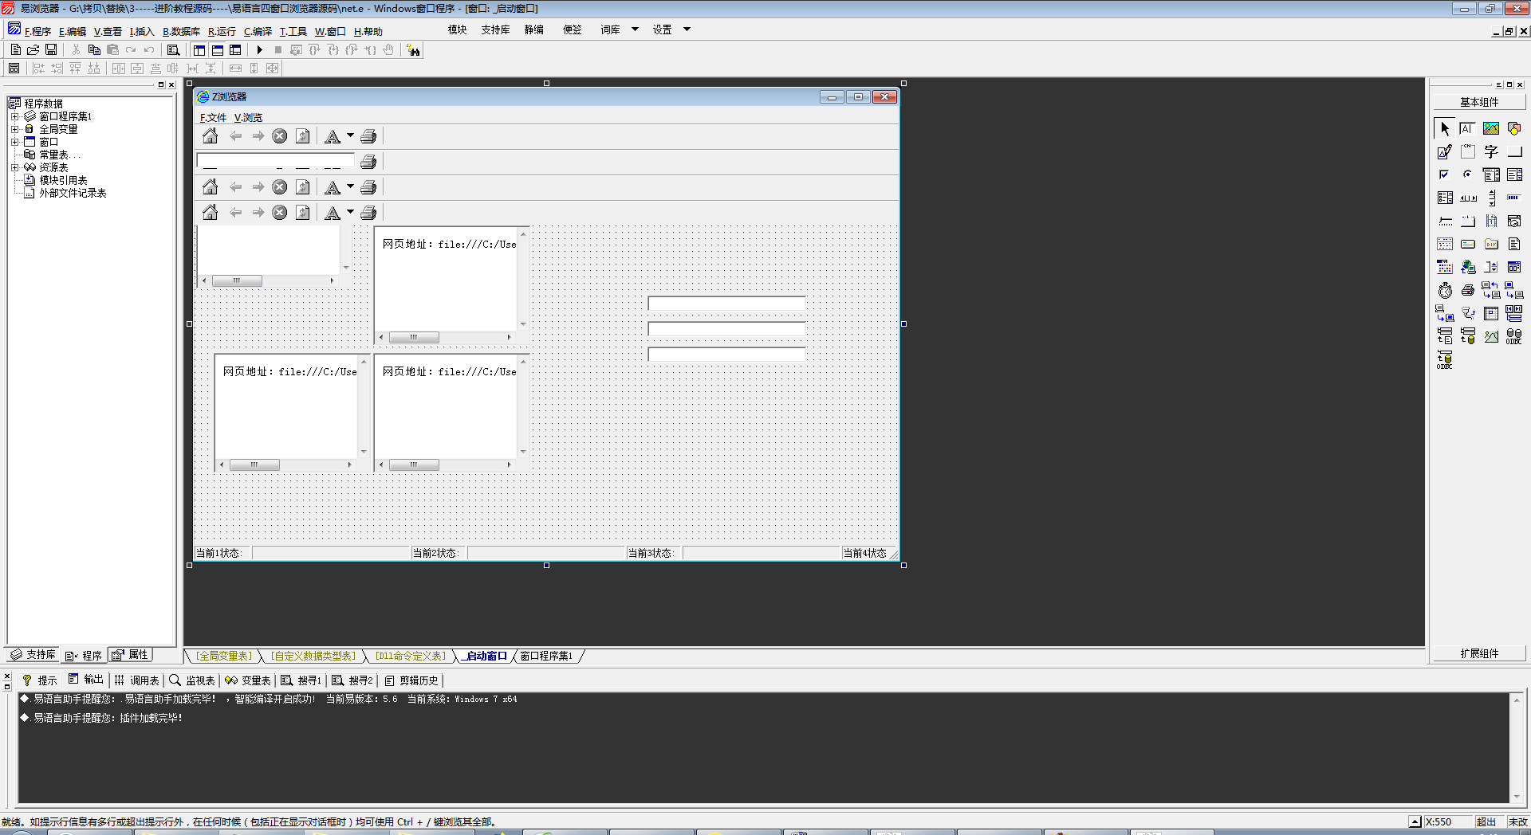This screenshot has height=835, width=1531.
Task: Click the 基本组件 header button
Action: [x=1479, y=102]
